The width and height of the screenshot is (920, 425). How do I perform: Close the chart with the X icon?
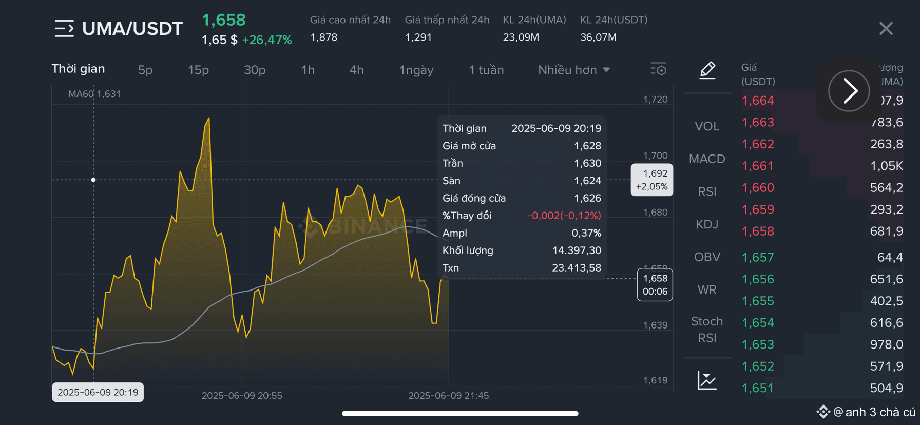pos(886,28)
